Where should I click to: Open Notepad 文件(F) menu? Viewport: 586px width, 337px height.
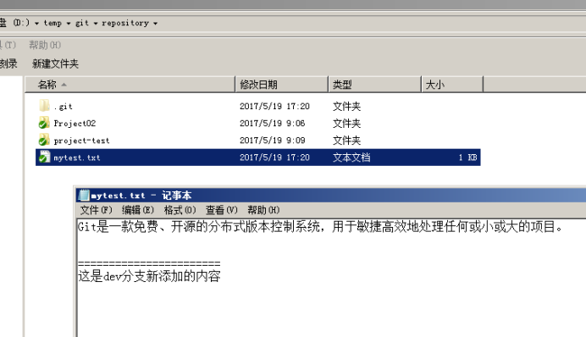[x=96, y=210]
